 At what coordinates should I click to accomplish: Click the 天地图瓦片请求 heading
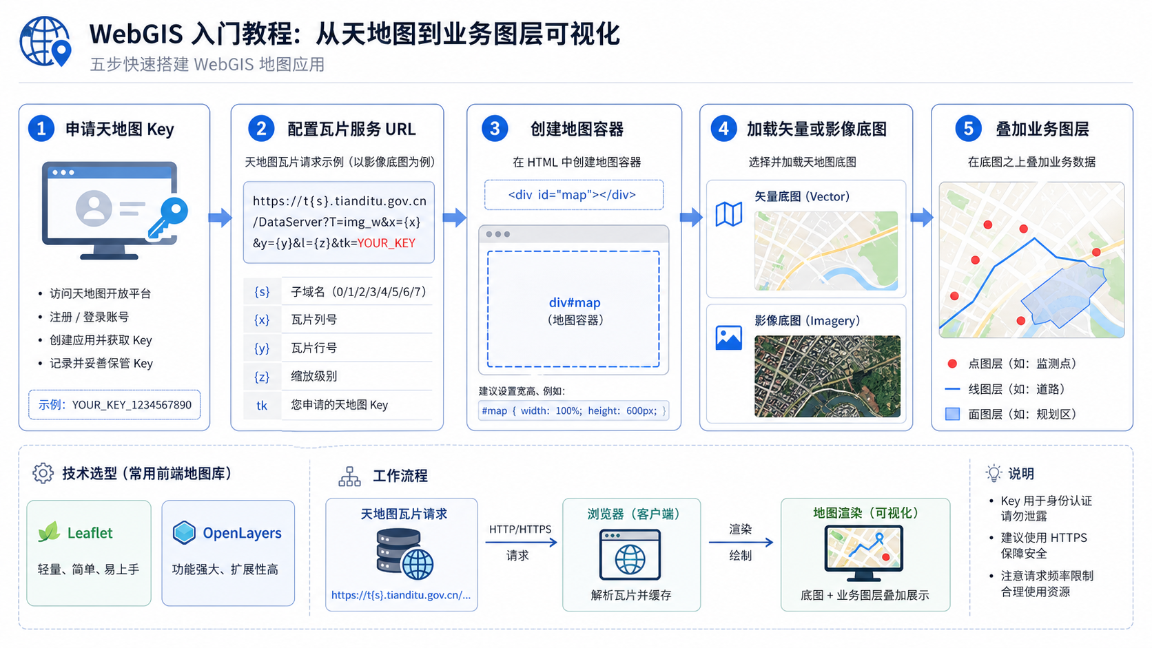click(x=404, y=514)
